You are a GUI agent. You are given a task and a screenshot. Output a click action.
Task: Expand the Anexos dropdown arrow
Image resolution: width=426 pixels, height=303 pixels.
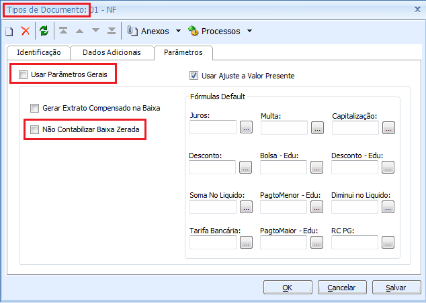click(x=178, y=31)
